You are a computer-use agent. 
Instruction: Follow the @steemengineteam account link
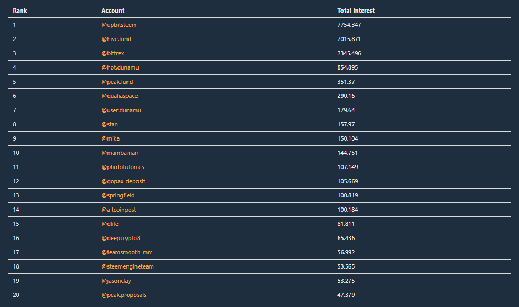point(128,266)
